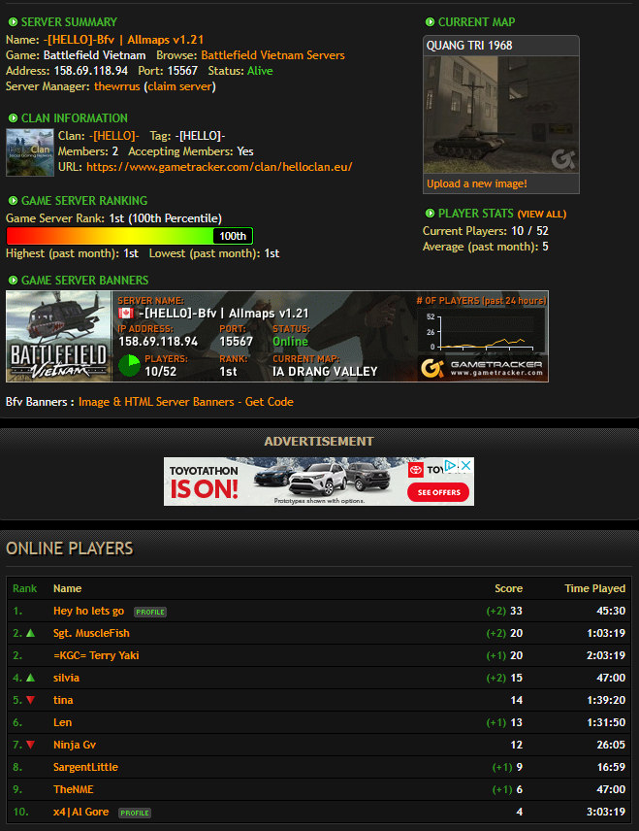Open the PROFILE badge for x4|Al Gore
The width and height of the screenshot is (639, 831).
135,813
